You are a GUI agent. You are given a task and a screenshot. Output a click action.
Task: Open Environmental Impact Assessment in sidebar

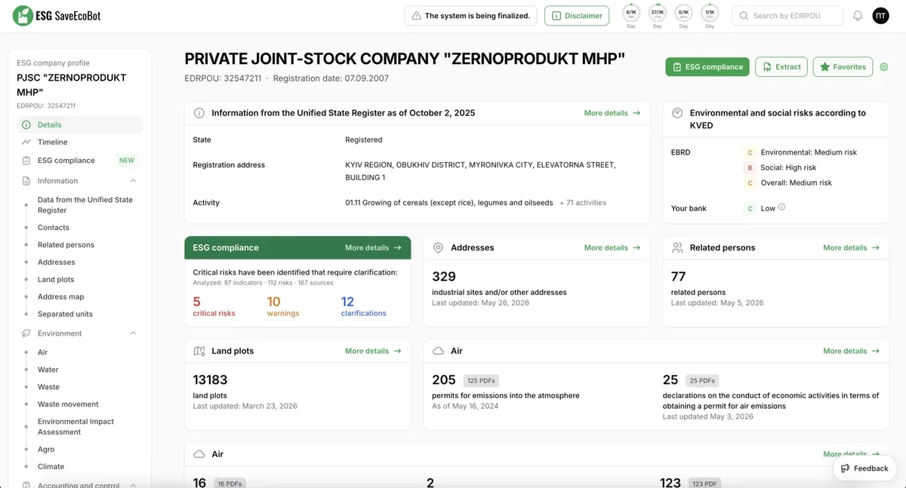coord(75,427)
